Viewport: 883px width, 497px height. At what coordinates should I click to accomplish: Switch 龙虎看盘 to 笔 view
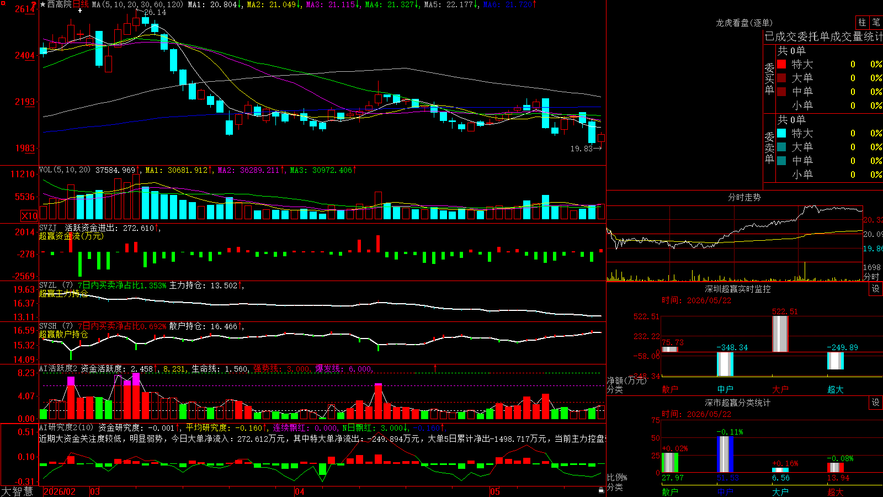click(x=876, y=23)
